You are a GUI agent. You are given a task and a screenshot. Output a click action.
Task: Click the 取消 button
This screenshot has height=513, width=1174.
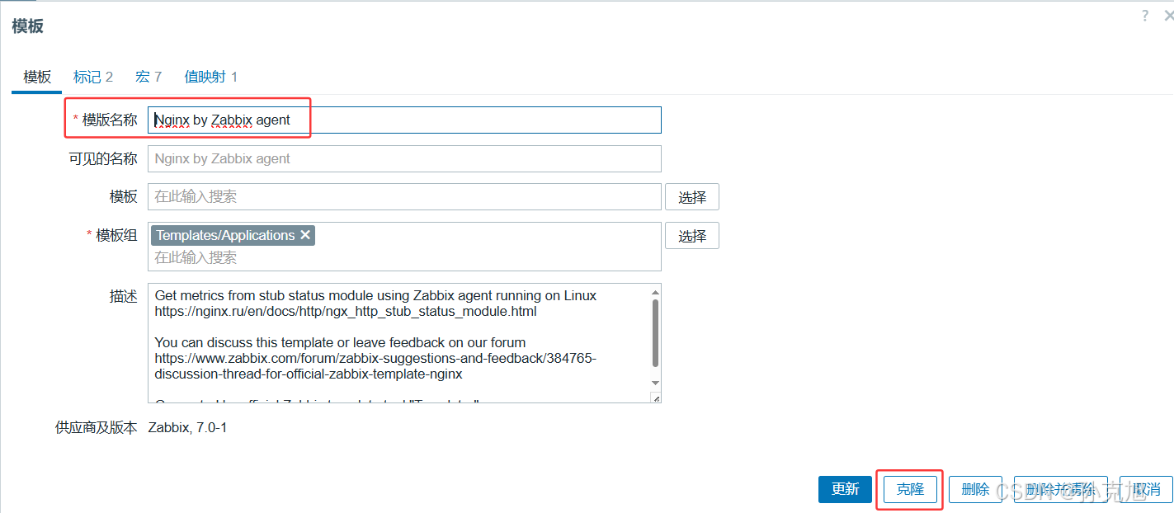pos(1146,489)
